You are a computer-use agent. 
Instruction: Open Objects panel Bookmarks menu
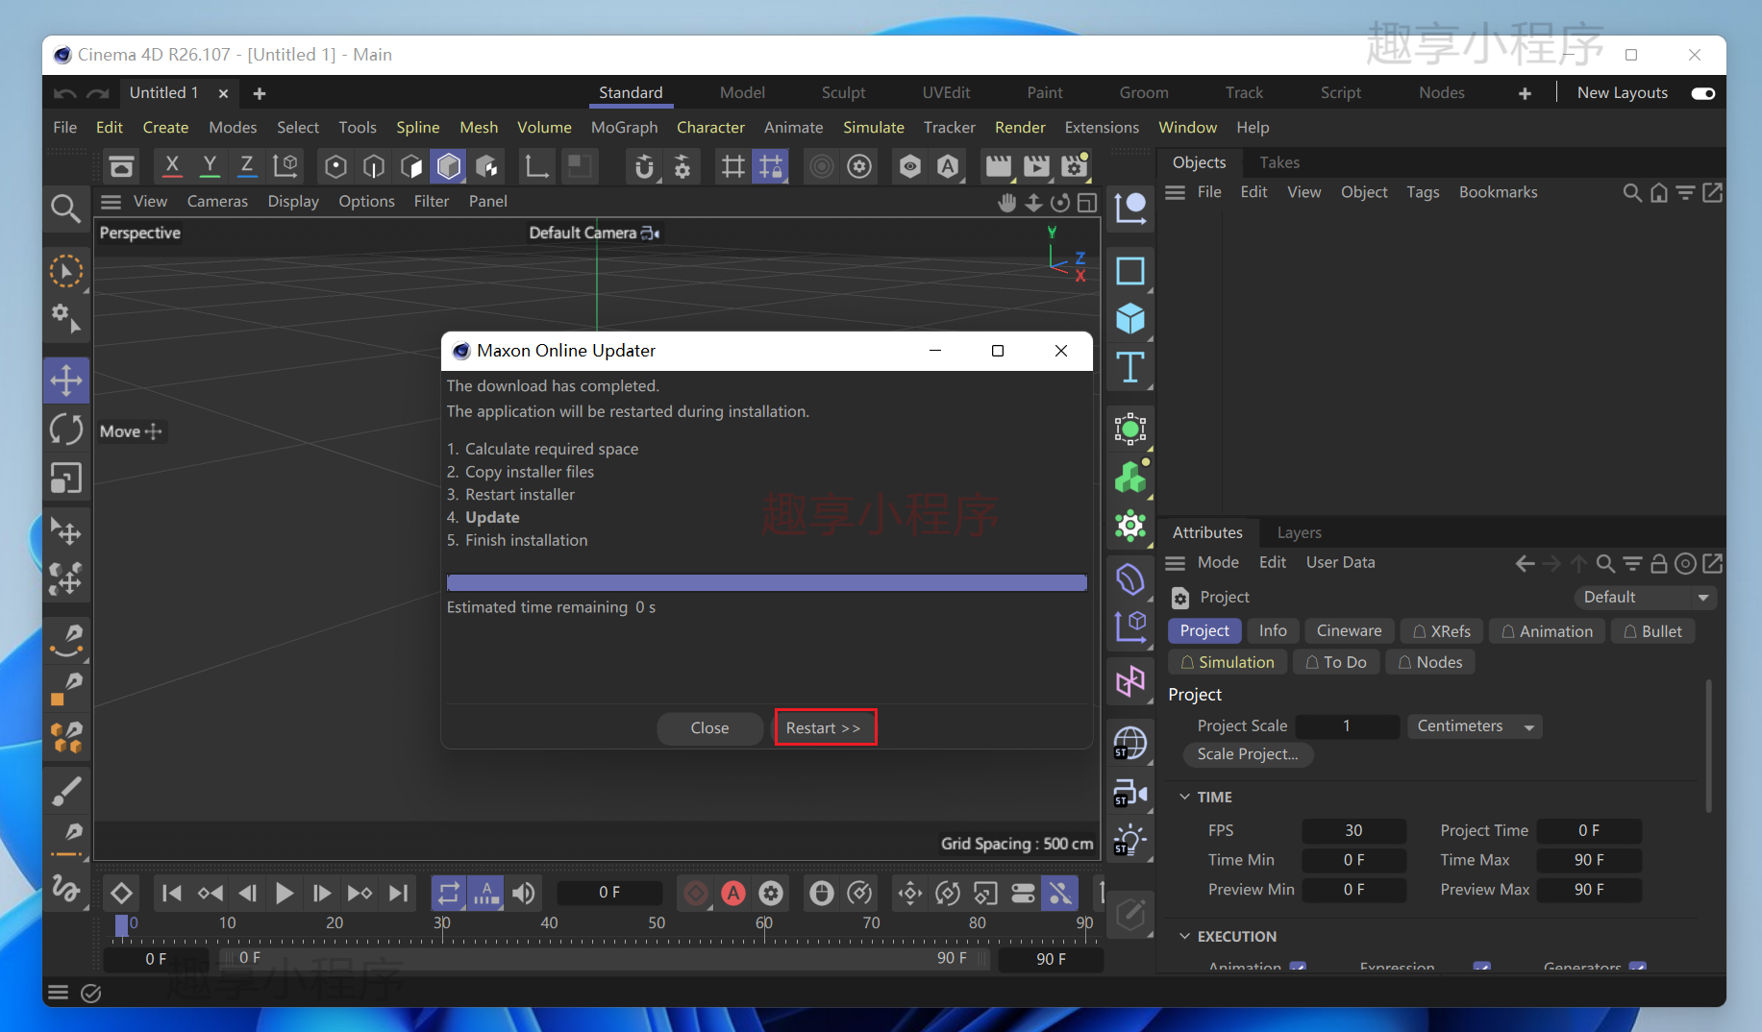(1498, 192)
